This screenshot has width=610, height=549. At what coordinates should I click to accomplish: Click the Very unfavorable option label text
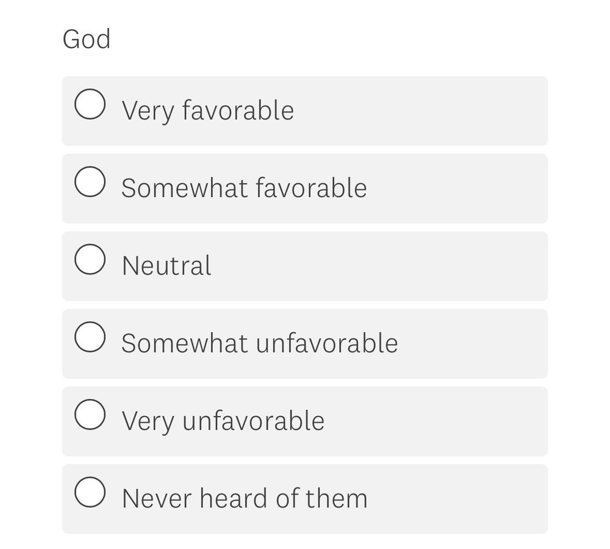tap(223, 421)
